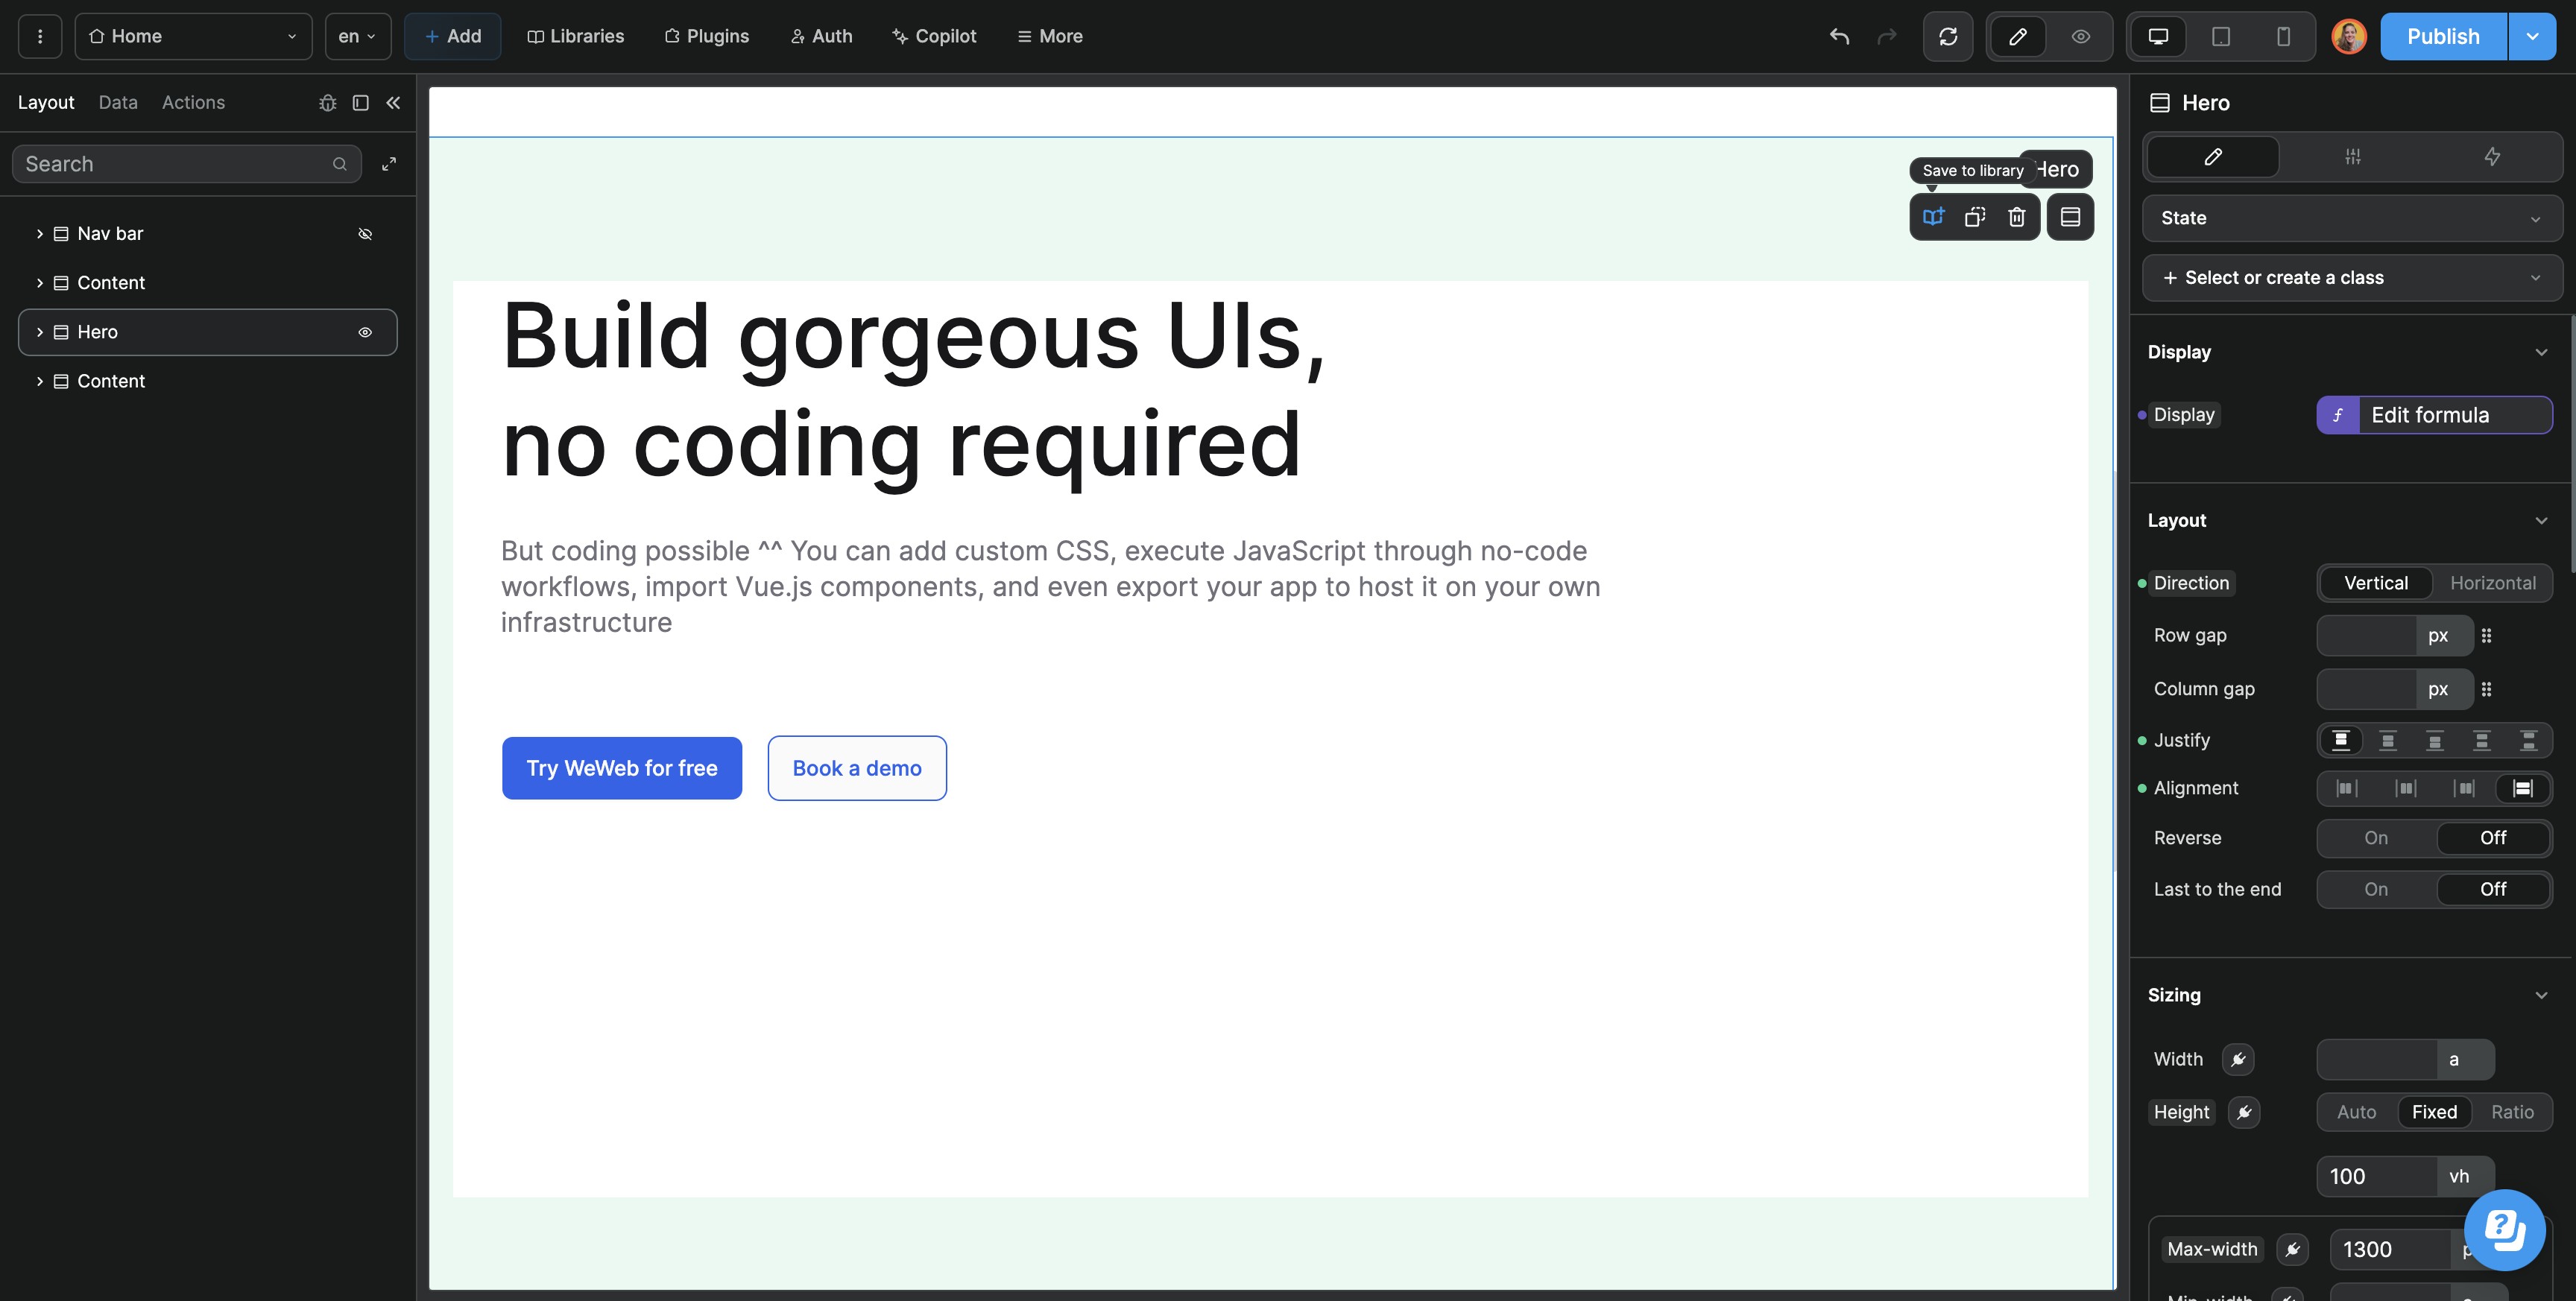The height and width of the screenshot is (1301, 2576).
Task: Click the refresh sync icon
Action: pos(1947,37)
